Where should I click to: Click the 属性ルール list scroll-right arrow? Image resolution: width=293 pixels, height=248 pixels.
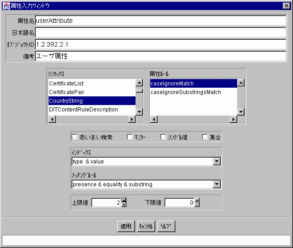click(233, 119)
